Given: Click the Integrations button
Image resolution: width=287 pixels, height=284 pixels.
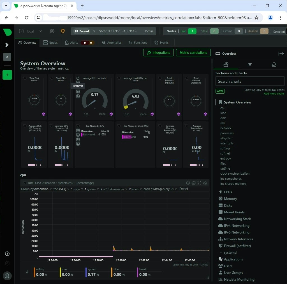Looking at the screenshot, I should [158, 53].
